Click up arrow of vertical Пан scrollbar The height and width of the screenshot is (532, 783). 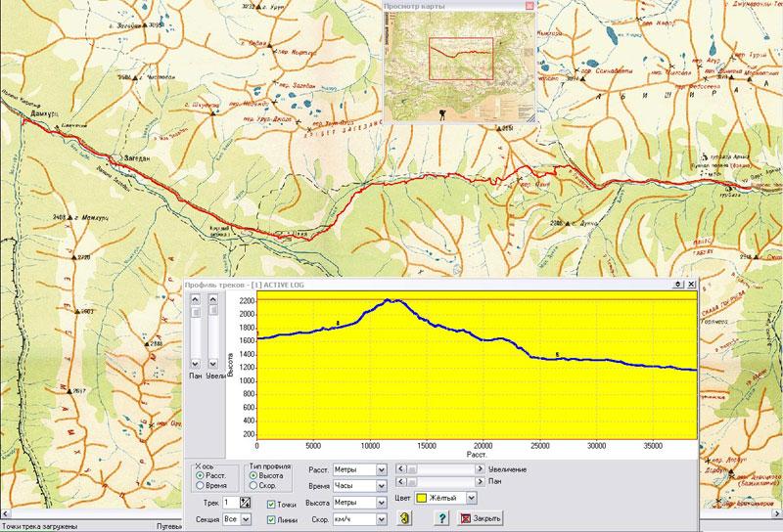[195, 299]
